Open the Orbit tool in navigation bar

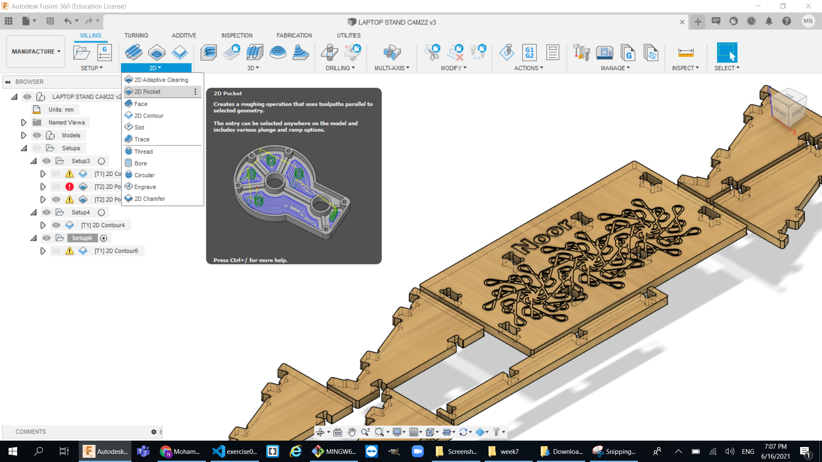(x=320, y=432)
